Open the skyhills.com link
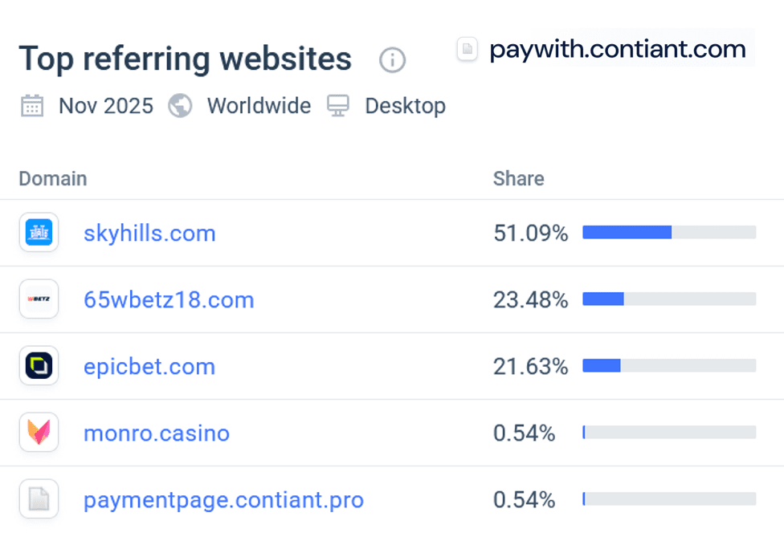This screenshot has width=784, height=541. (149, 234)
